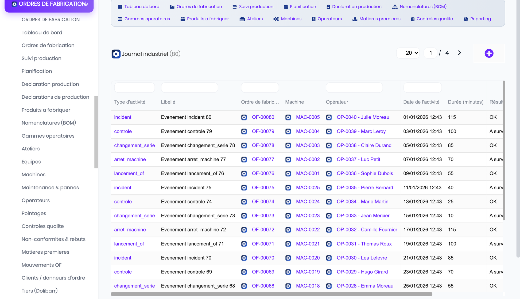Open Mouvements OF in the sidebar
Image resolution: width=520 pixels, height=299 pixels.
point(41,265)
